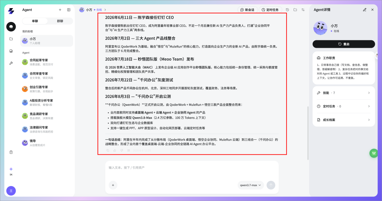
Task: Click the 我的助理 section label
Action: (x=28, y=31)
